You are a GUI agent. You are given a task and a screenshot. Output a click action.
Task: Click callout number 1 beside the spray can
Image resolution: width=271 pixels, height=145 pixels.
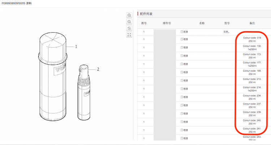pos(76,47)
